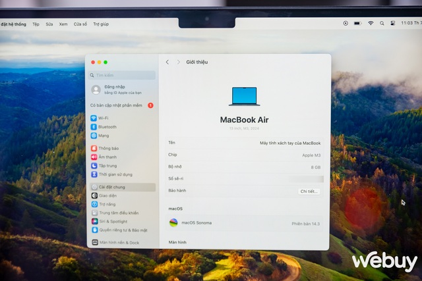Image resolution: width=422 pixels, height=281 pixels.
Task: Click the Giới thiệu page title
Action: click(x=197, y=62)
